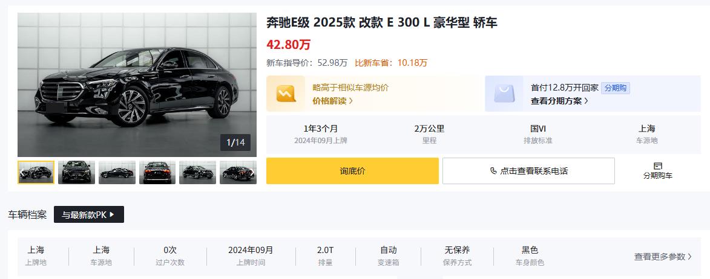Expand the 价格解读 price analysis

[x=332, y=101]
